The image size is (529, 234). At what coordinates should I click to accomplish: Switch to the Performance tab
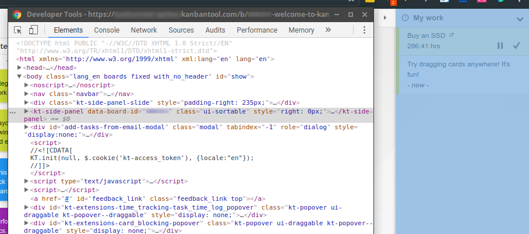click(x=257, y=30)
